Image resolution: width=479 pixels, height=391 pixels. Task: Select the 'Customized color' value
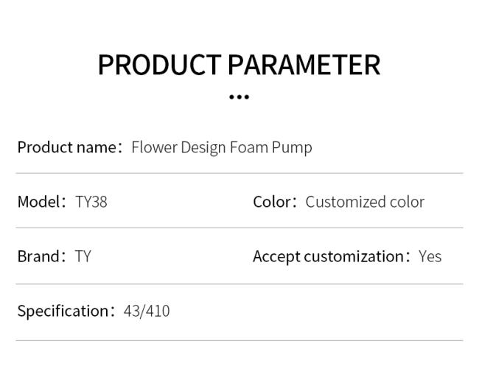(x=365, y=202)
